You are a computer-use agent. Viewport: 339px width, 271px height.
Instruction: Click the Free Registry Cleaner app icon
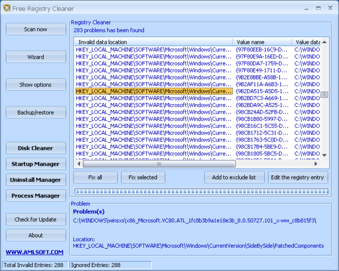coord(7,8)
